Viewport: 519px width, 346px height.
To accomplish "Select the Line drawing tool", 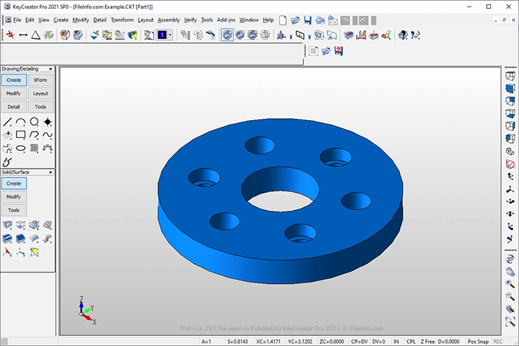I will point(8,122).
